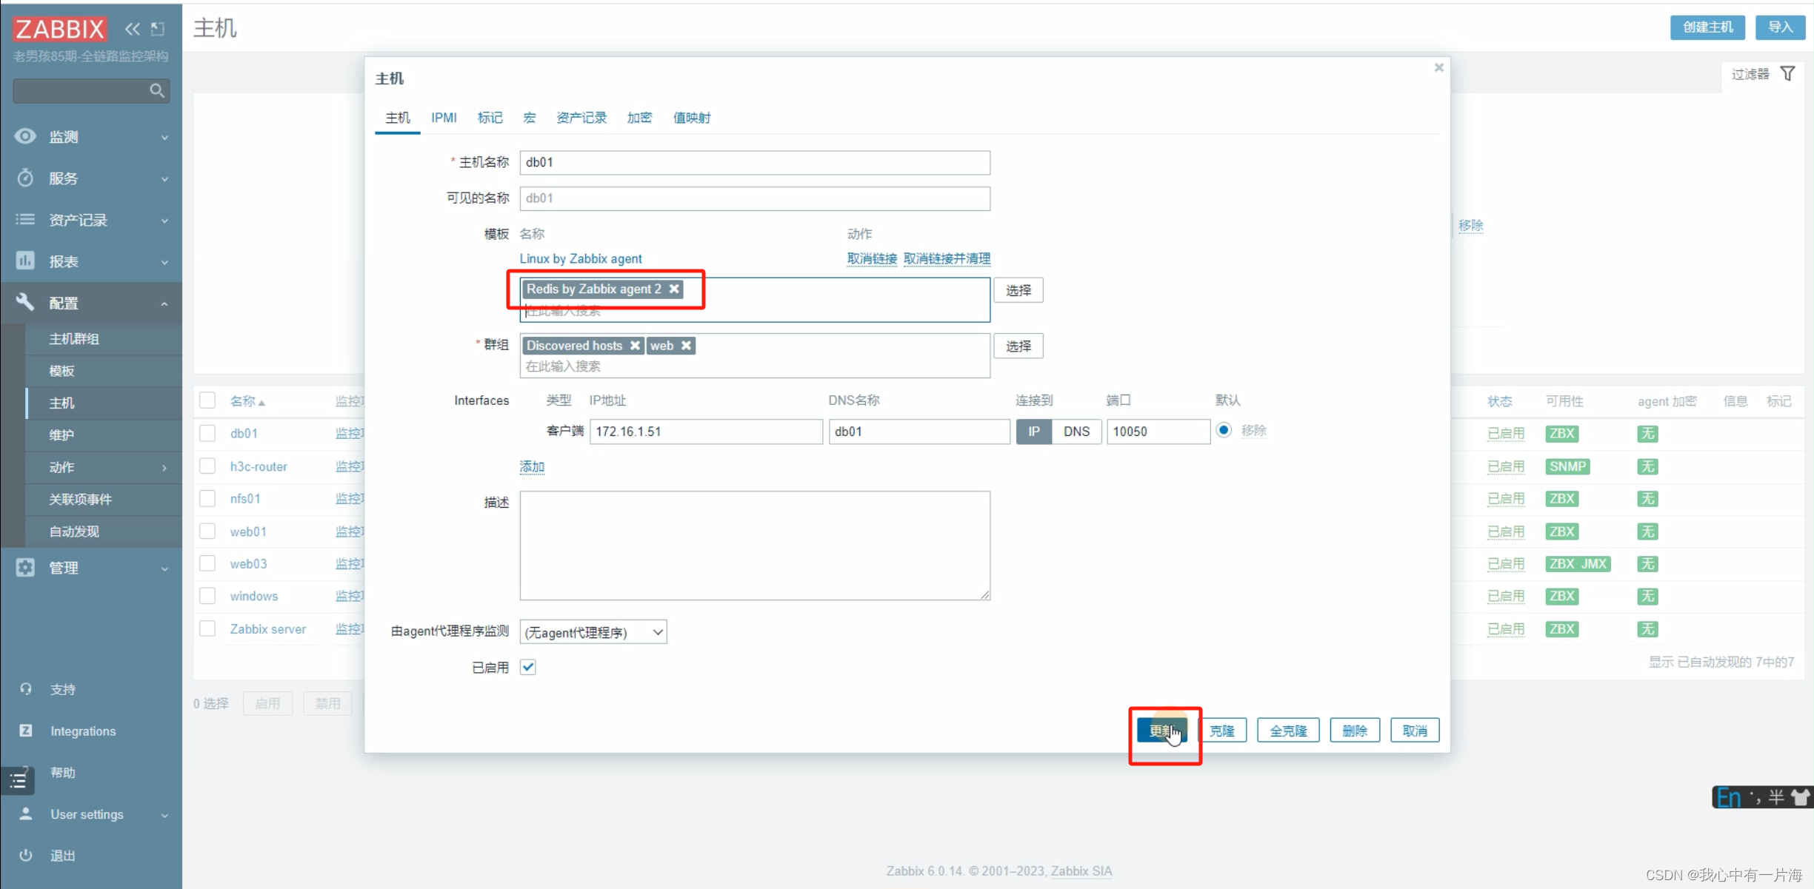Click the sidebar search magnifier icon
The width and height of the screenshot is (1814, 889).
point(157,90)
